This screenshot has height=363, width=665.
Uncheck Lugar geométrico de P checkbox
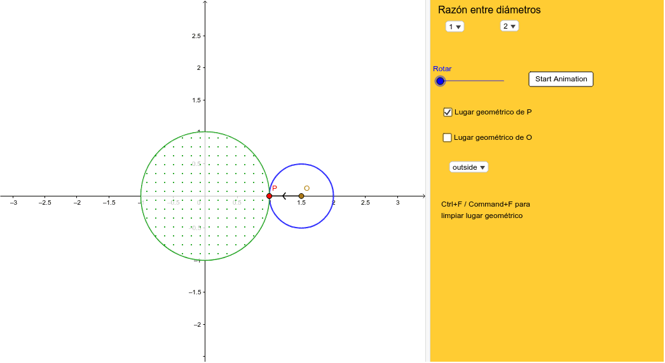(x=448, y=113)
